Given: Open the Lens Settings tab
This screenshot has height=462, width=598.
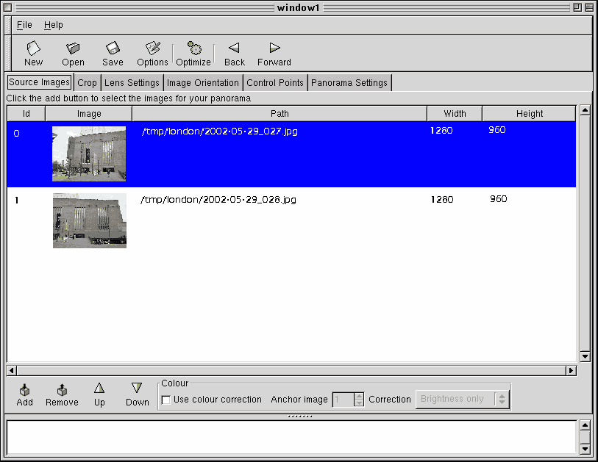Looking at the screenshot, I should click(x=132, y=82).
